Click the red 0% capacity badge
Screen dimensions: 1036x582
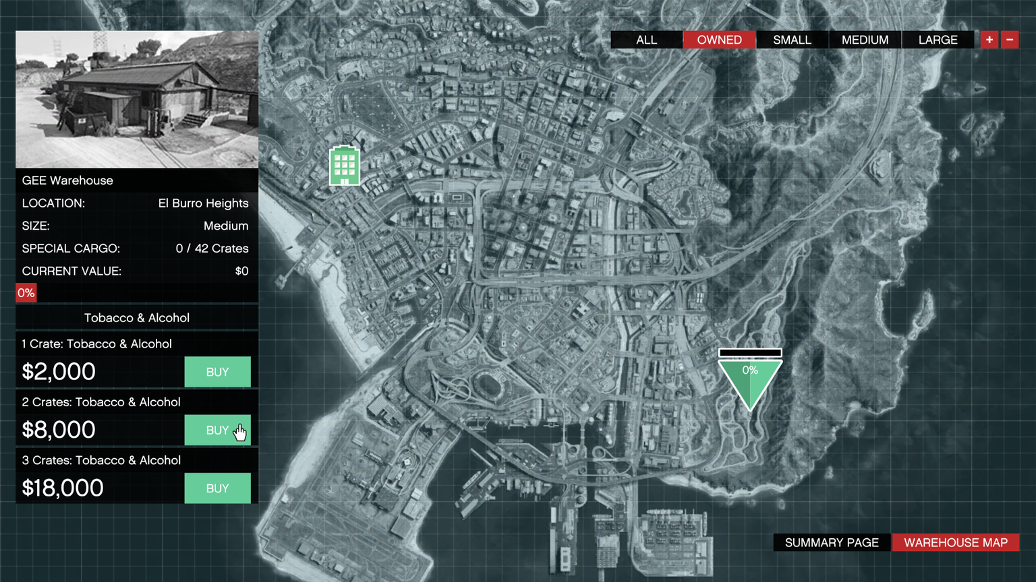pyautogui.click(x=26, y=292)
